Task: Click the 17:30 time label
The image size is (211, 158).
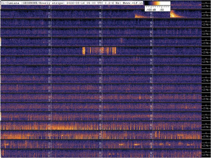Action: click(x=100, y=108)
